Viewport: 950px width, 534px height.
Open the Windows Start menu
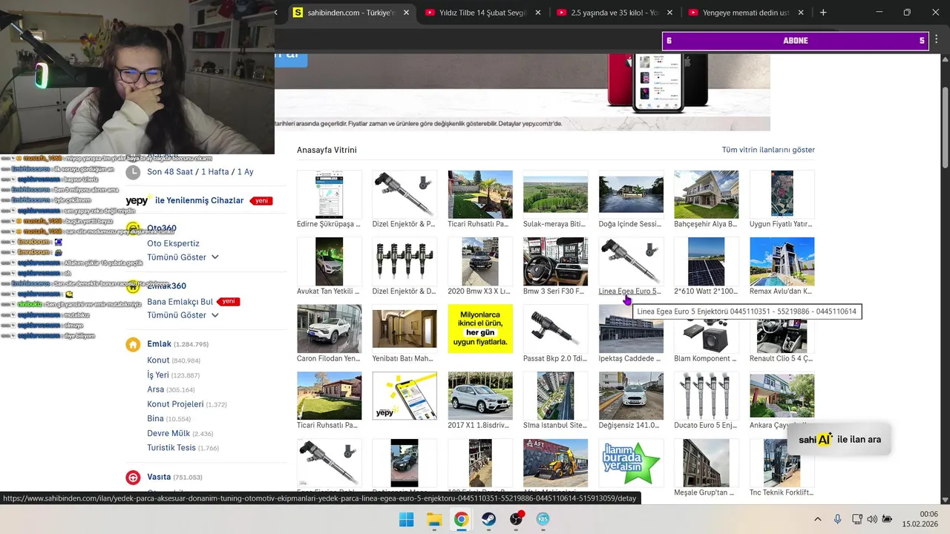point(407,519)
